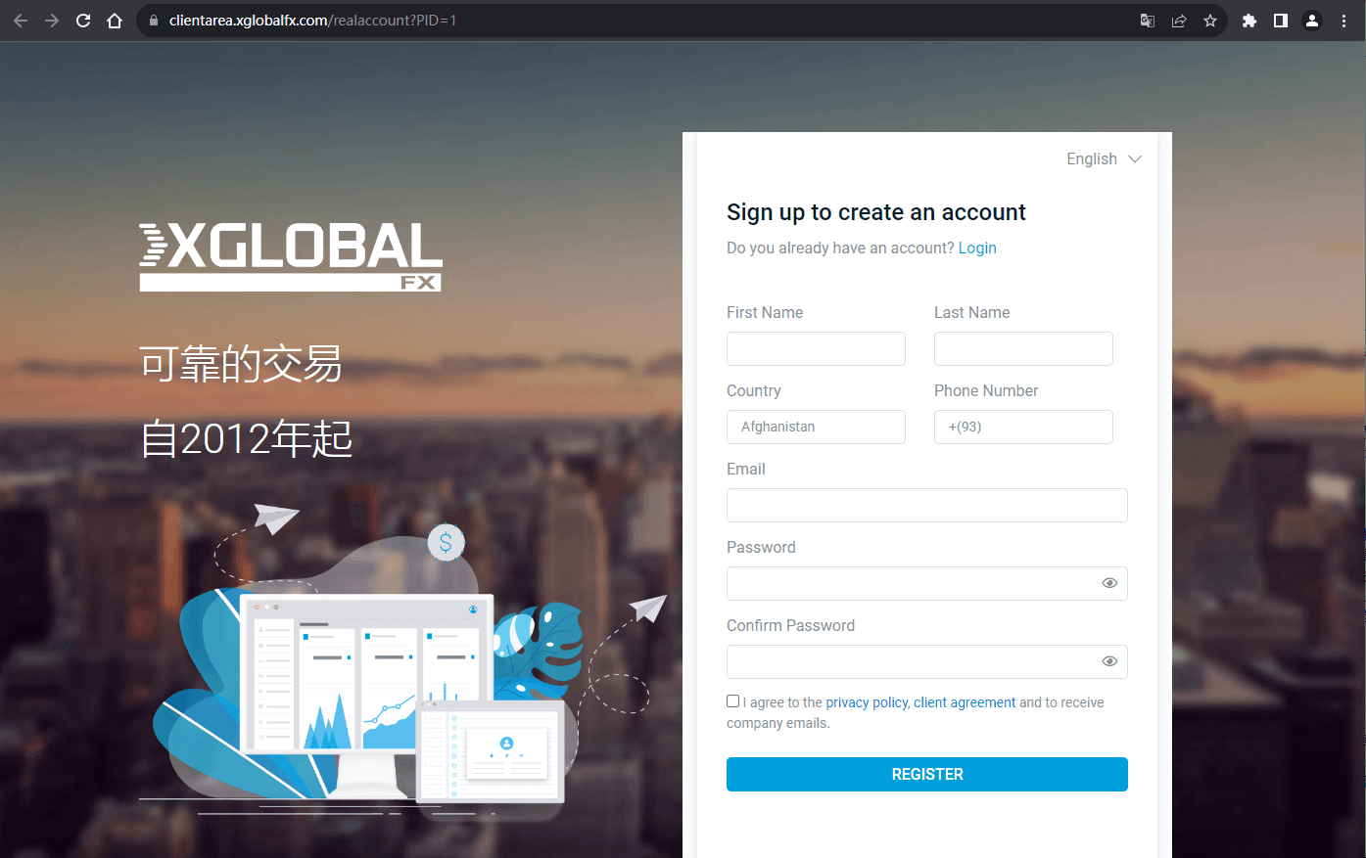Focus the First Name input field
1366x858 pixels.
[x=816, y=348]
